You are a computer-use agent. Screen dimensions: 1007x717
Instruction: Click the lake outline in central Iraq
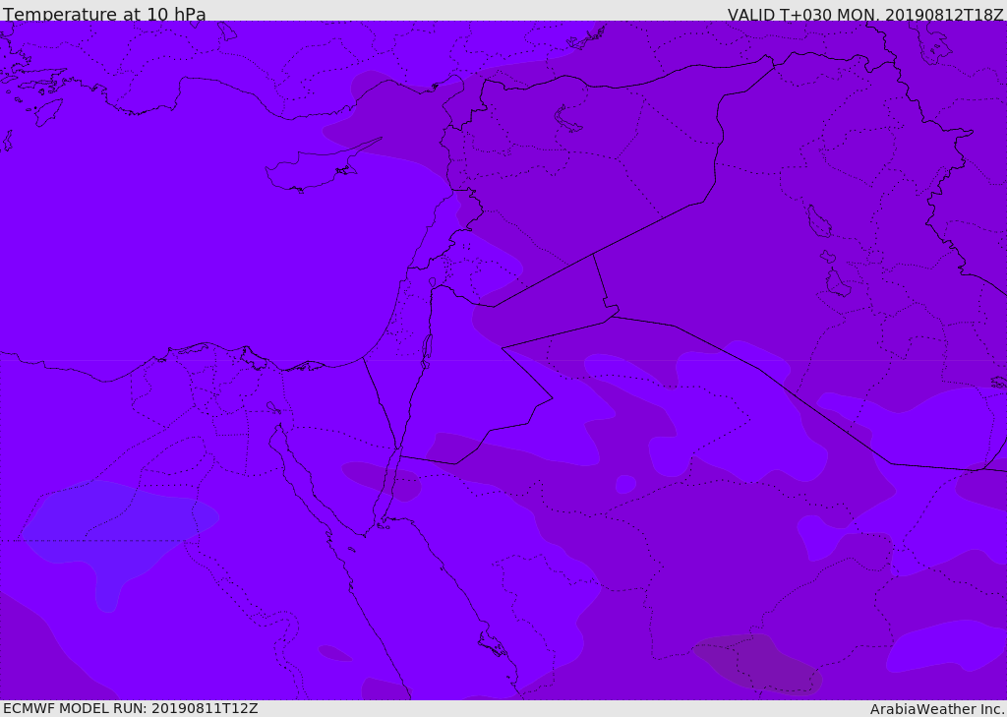tap(819, 221)
